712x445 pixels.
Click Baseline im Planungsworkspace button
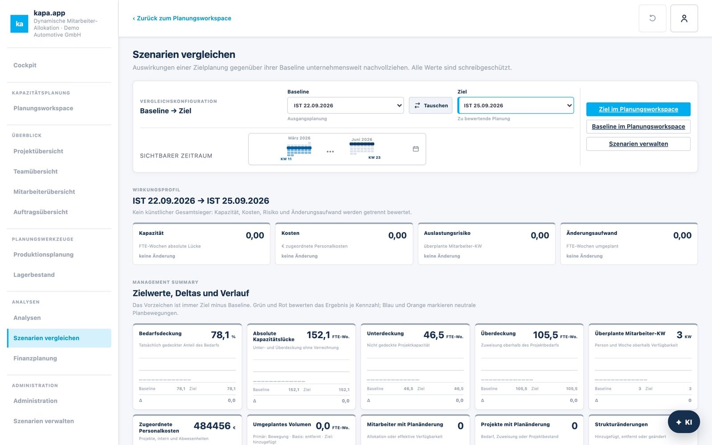coord(638,126)
